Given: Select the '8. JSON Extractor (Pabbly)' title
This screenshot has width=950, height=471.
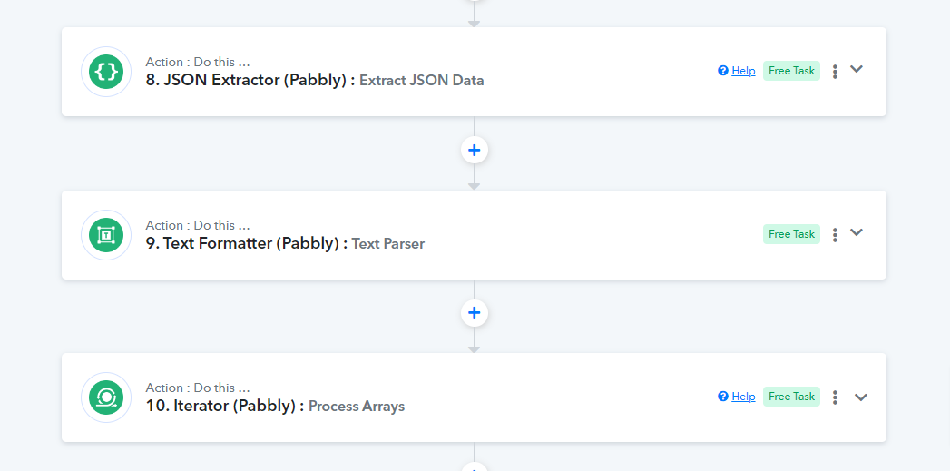Looking at the screenshot, I should pyautogui.click(x=246, y=80).
